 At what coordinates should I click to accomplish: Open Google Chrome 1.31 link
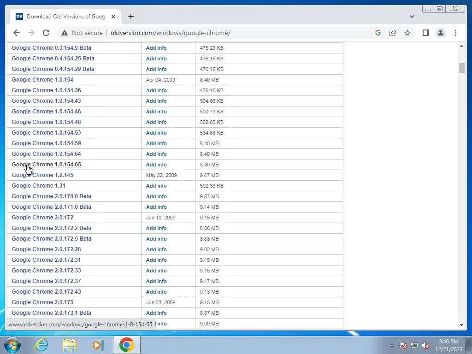pyautogui.click(x=39, y=186)
